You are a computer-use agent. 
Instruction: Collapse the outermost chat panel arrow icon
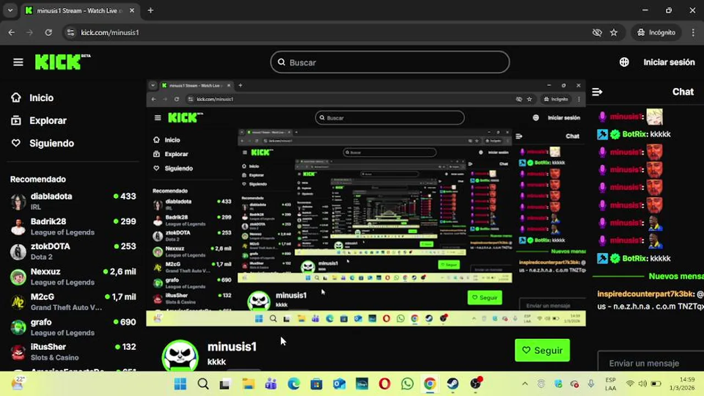pyautogui.click(x=597, y=92)
